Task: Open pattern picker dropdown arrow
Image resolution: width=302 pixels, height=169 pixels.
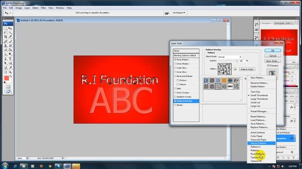Action: point(231,69)
